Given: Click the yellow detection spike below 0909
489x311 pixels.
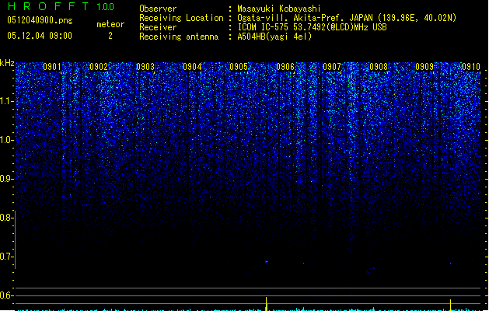Looking at the screenshot, I should coord(450,305).
